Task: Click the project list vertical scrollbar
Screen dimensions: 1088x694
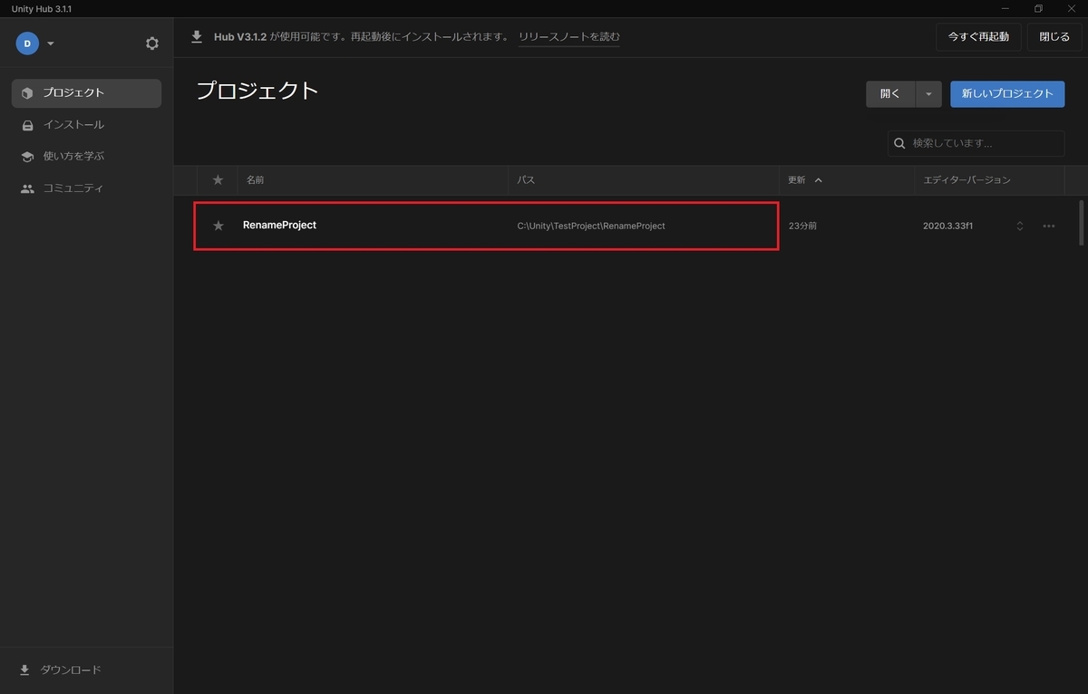Action: (x=1081, y=222)
